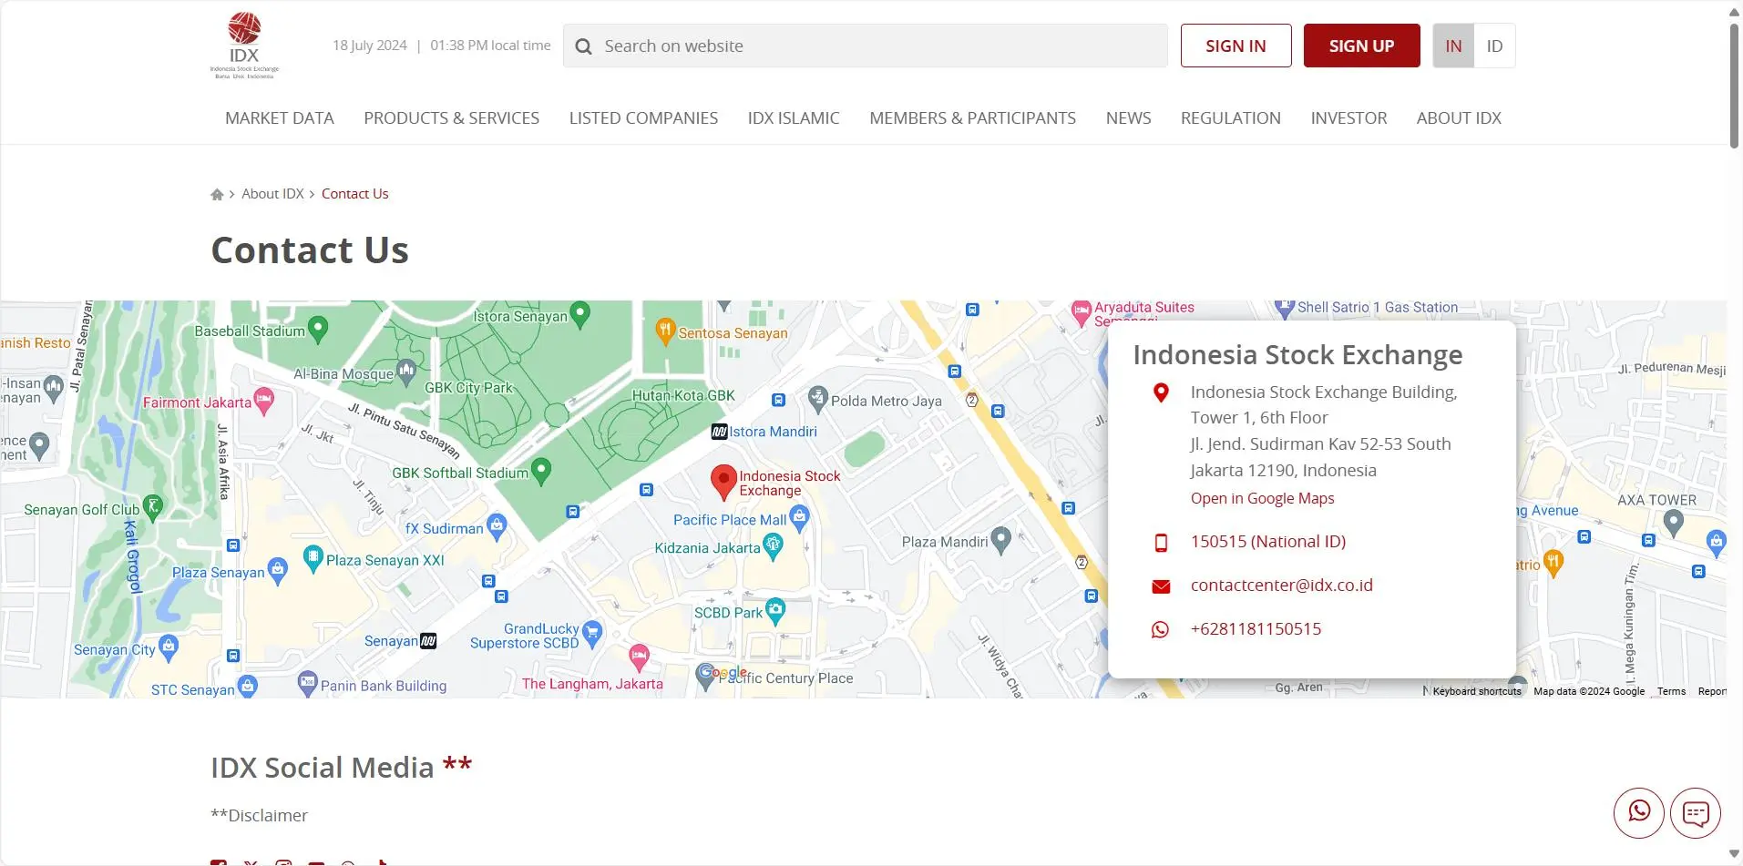Click the Keyboard shortcuts map button
This screenshot has width=1743, height=866.
point(1477,691)
